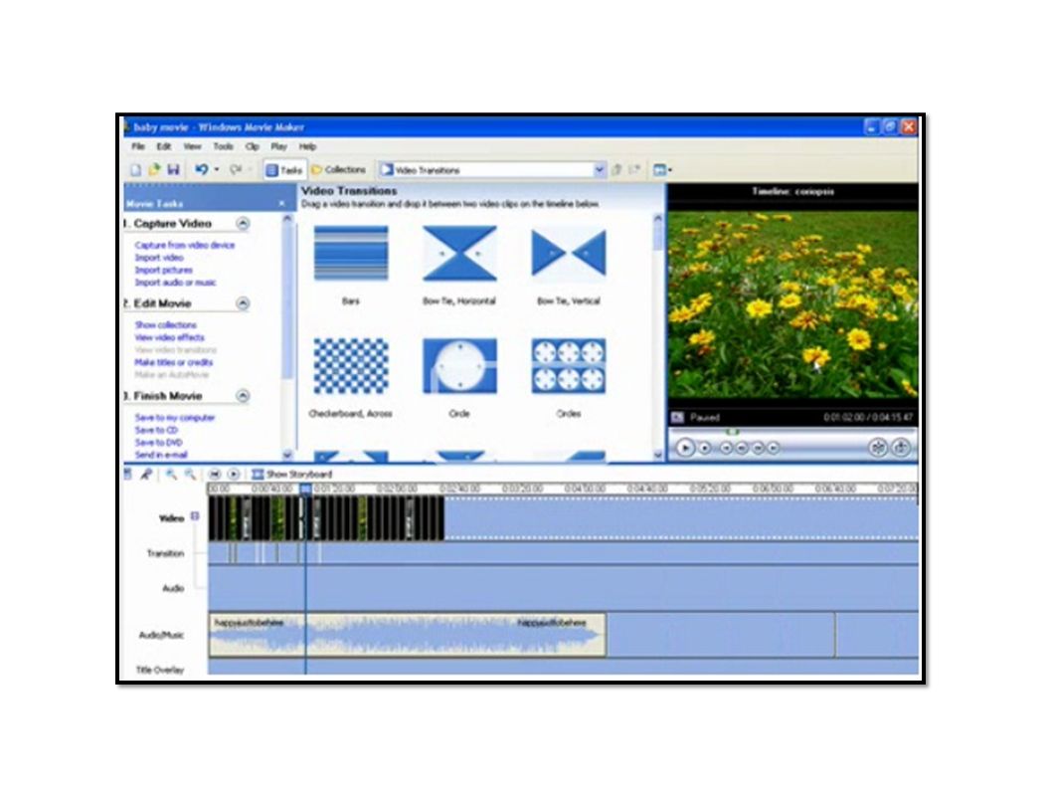Click the Save to DVD link
Image resolution: width=1052 pixels, height=789 pixels.
158,443
